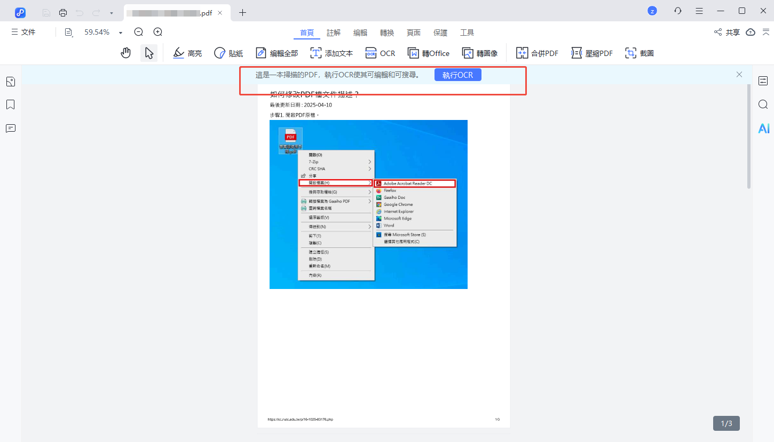Click the 壓縮PDF compress tool
This screenshot has width=774, height=442.
592,53
